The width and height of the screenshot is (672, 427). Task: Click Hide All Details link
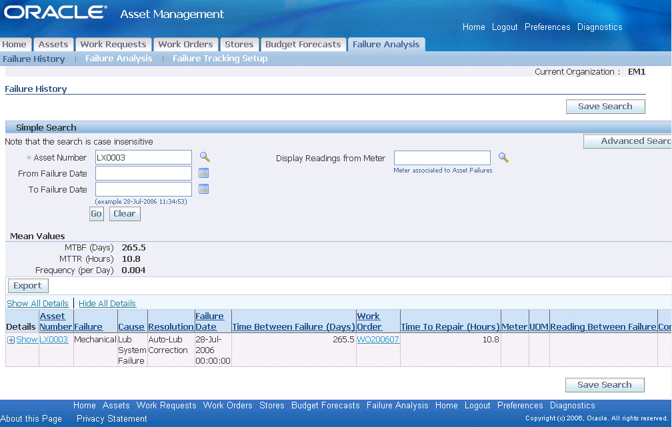107,303
